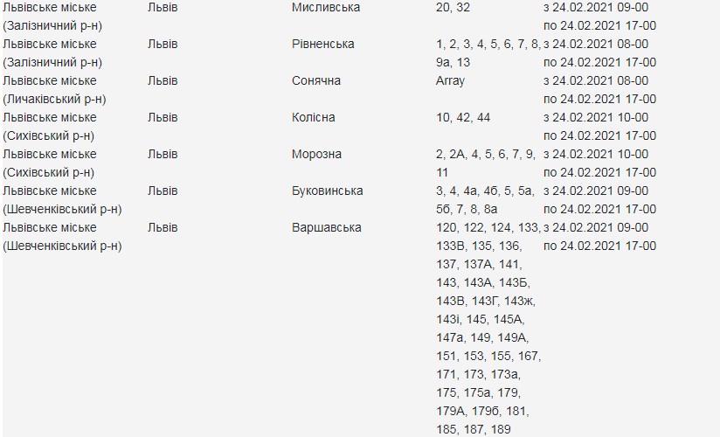Select Львів city cell in Сонячна row

click(x=163, y=80)
